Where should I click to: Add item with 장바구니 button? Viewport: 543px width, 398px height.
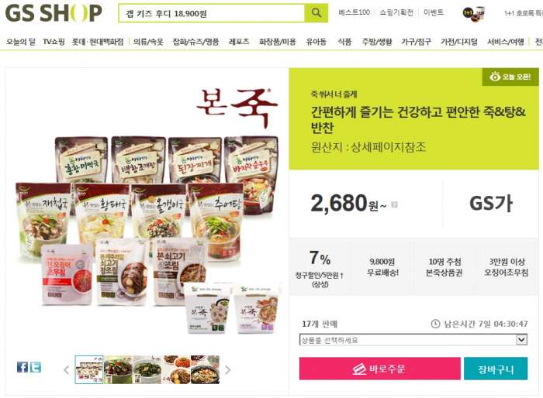click(496, 369)
